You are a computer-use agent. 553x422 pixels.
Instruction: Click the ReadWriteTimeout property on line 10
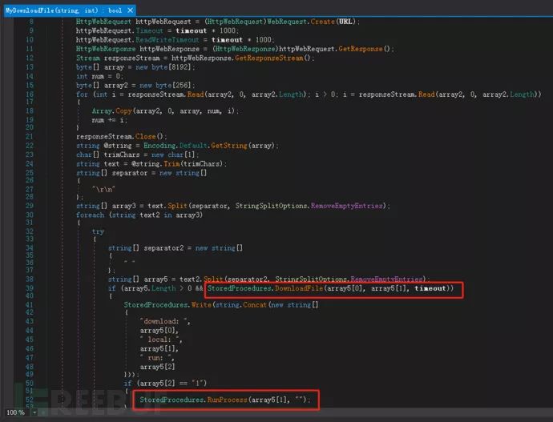coord(168,40)
